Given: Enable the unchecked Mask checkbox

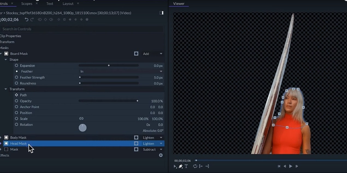Looking at the screenshot, I should tap(6, 149).
